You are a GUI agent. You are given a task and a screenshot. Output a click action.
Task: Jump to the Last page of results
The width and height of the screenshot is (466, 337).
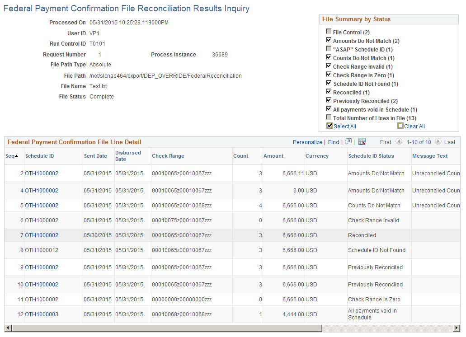pos(449,142)
